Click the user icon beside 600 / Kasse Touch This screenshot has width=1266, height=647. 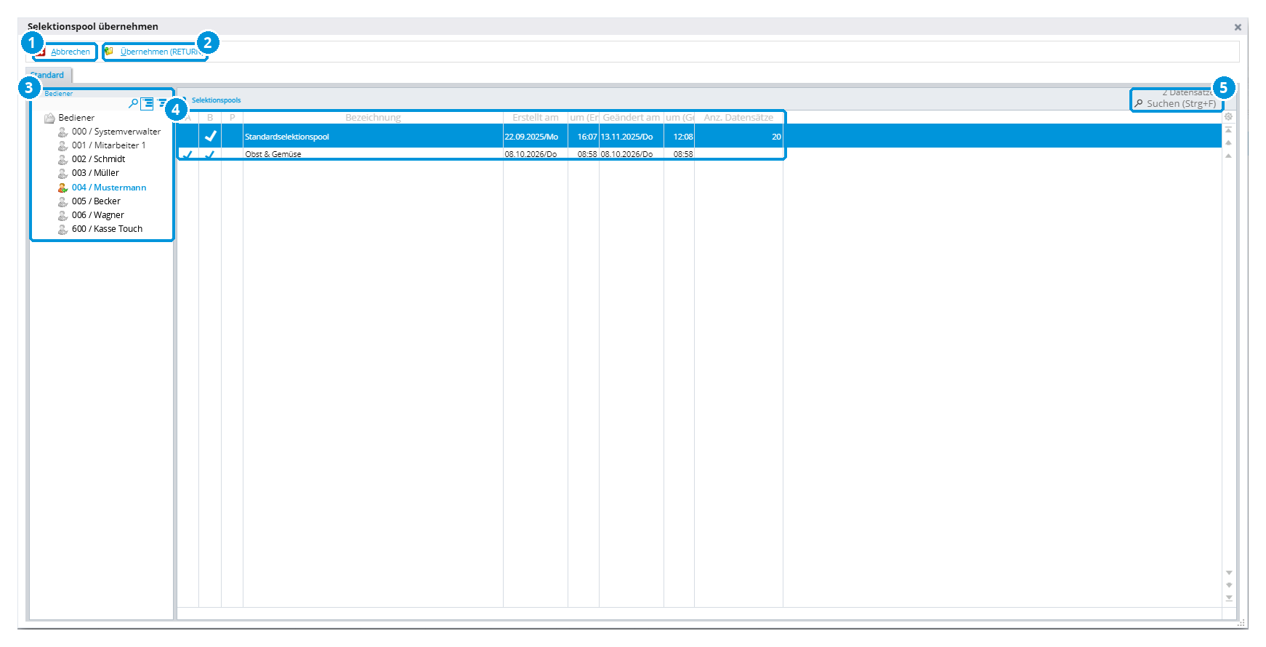63,229
